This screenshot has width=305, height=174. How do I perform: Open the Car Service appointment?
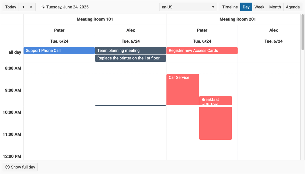(x=182, y=90)
